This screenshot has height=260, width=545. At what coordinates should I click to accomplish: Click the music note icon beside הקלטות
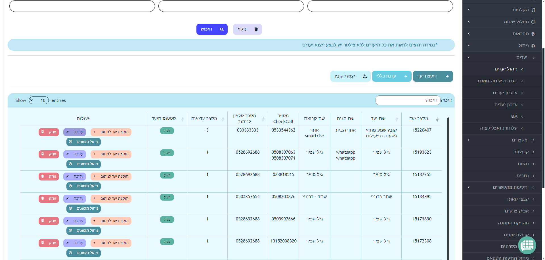point(533,10)
